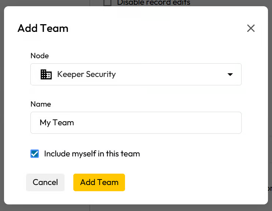This screenshot has width=272, height=211.
Task: Click the 'Disable record edits' label text
Action: tap(154, 3)
